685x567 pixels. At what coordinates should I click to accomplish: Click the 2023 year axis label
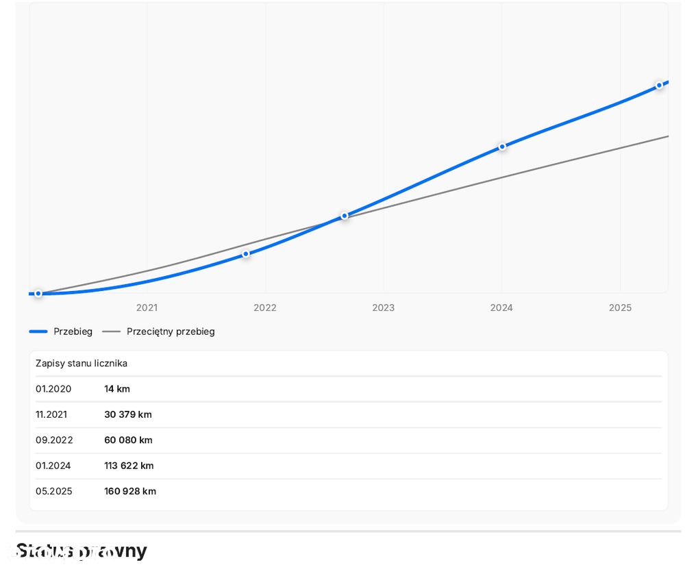coord(384,308)
